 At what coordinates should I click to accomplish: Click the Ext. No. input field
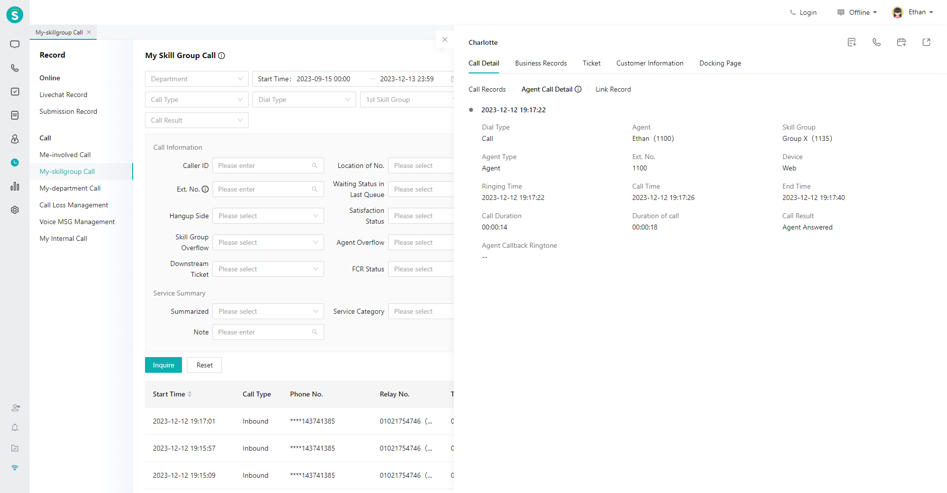[268, 189]
